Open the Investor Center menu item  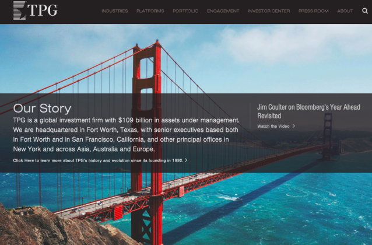[269, 11]
